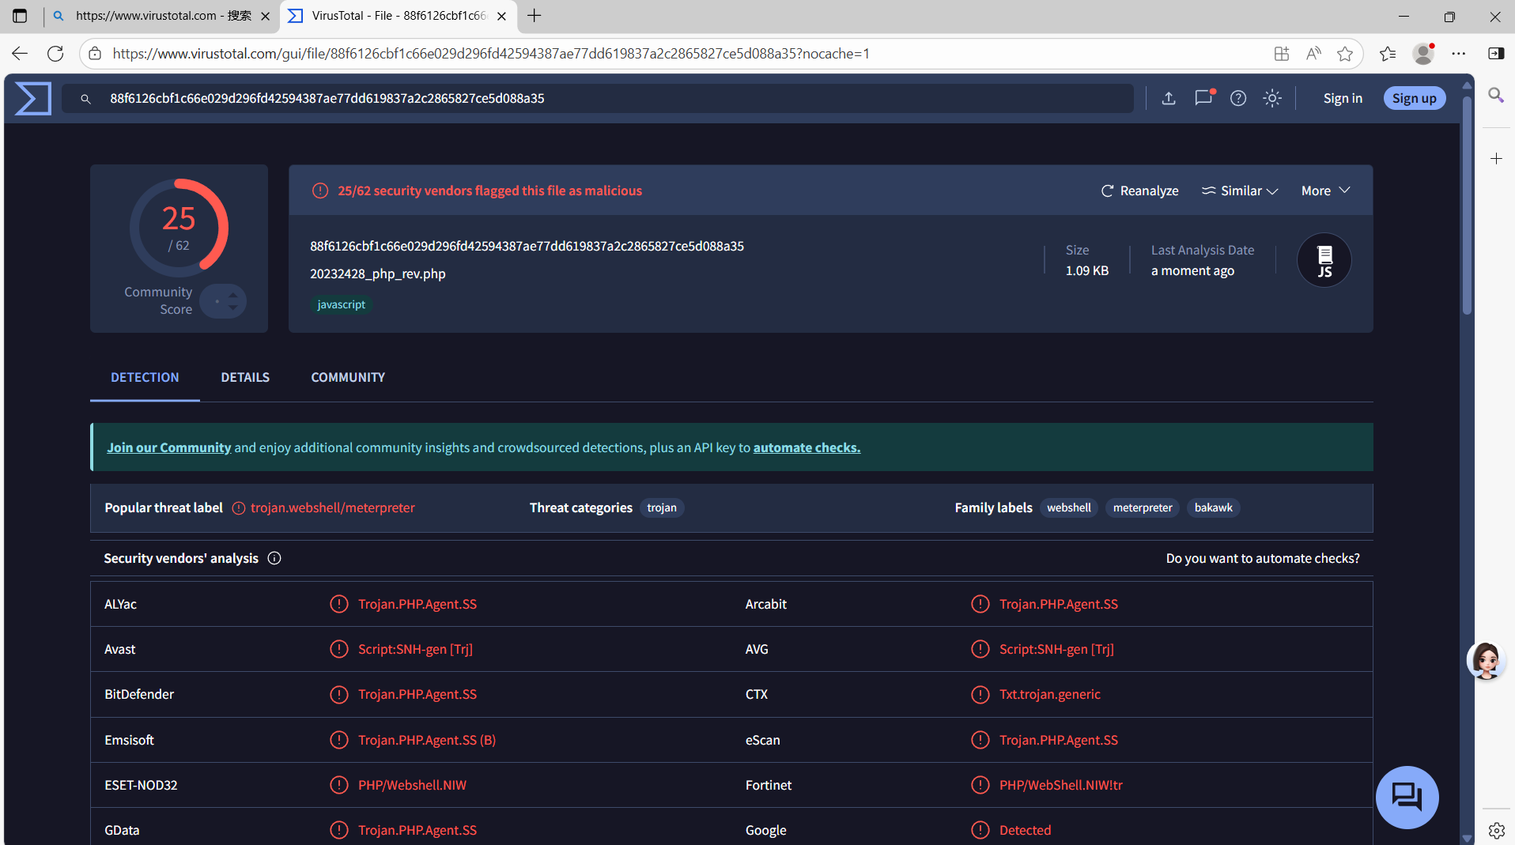
Task: Click the meterpreter family label
Action: pos(1143,507)
